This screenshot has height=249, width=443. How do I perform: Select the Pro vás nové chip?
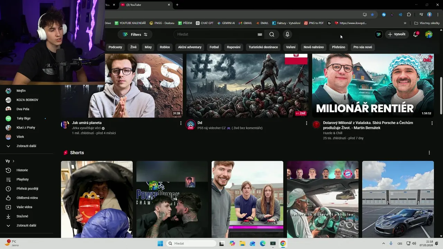[363, 47]
